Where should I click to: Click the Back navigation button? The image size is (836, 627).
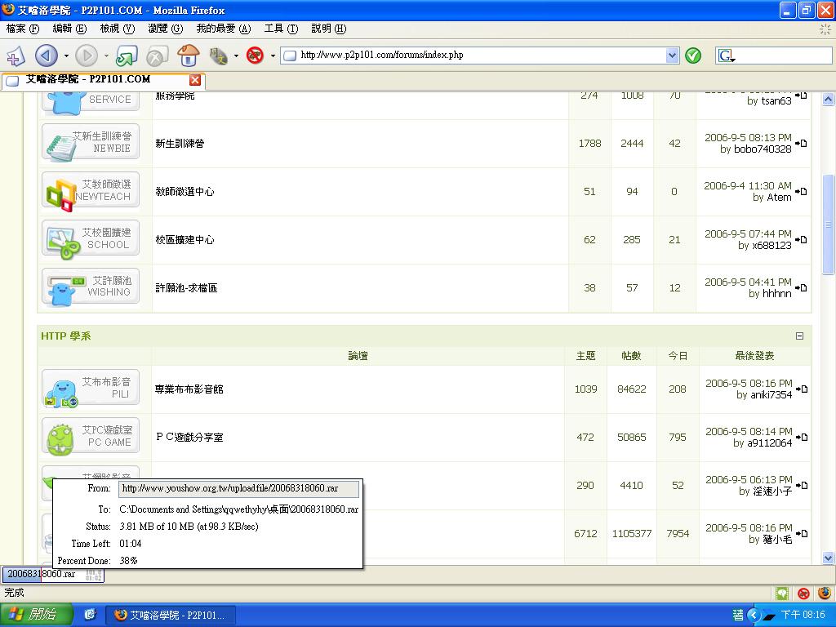[46, 56]
